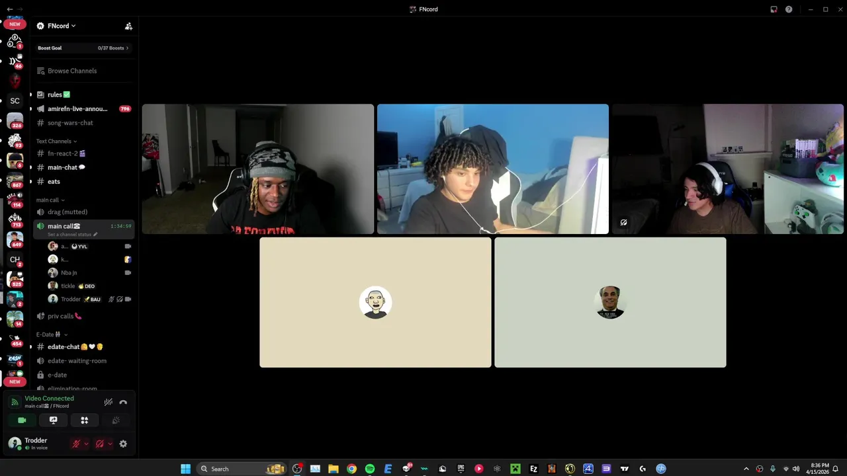The width and height of the screenshot is (847, 476).
Task: Open server icon with 454 badge
Action: pos(15,339)
